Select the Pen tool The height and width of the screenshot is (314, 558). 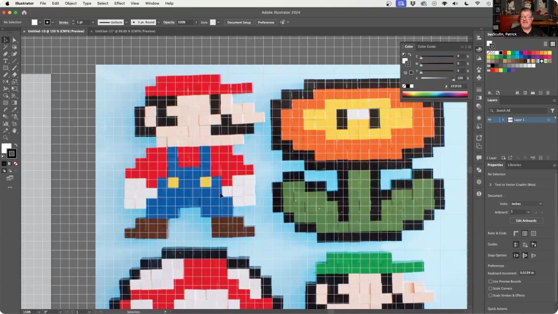[x=6, y=54]
